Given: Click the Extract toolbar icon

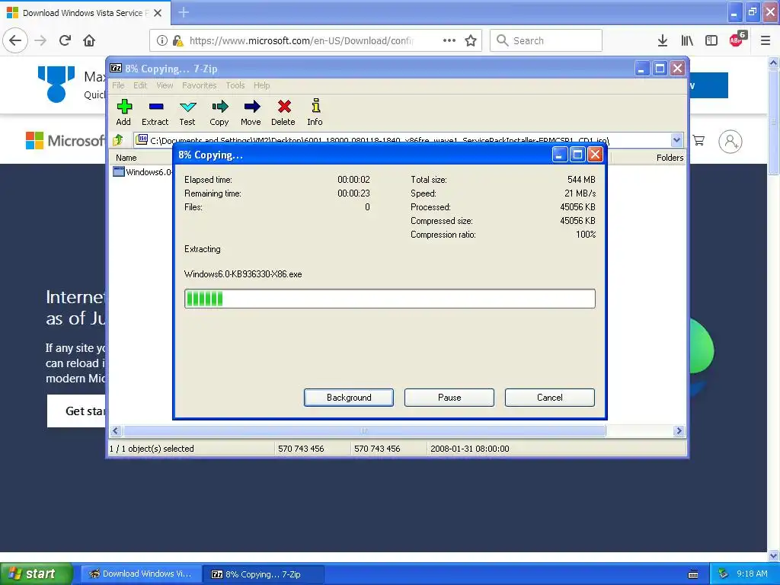Looking at the screenshot, I should (155, 113).
